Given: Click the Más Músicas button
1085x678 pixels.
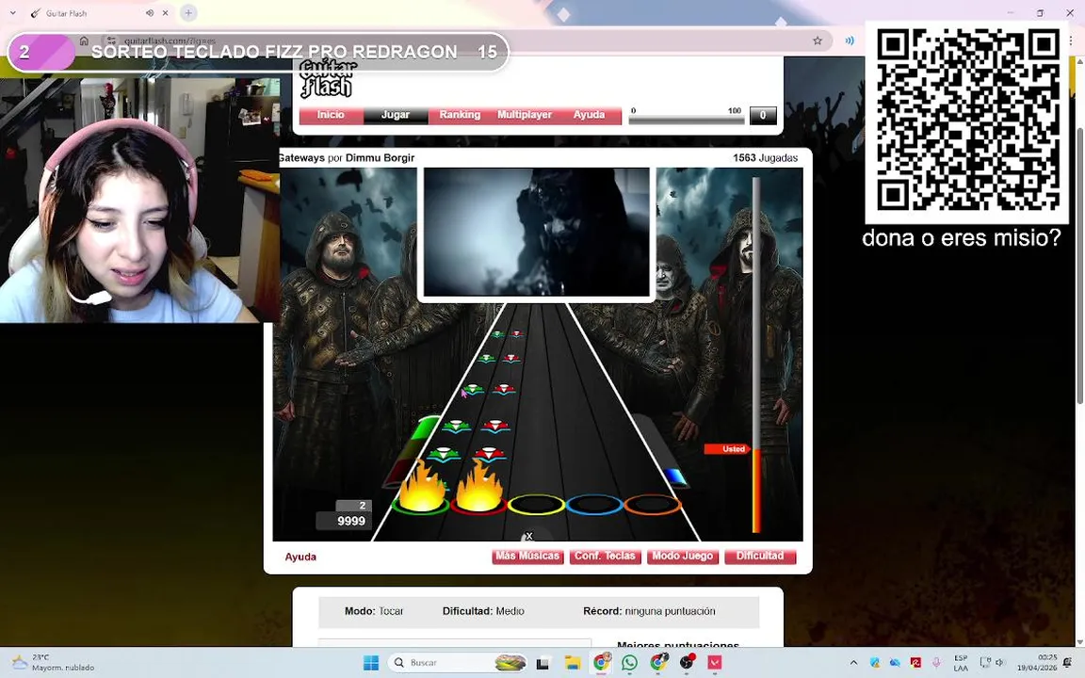Looking at the screenshot, I should 527,557.
